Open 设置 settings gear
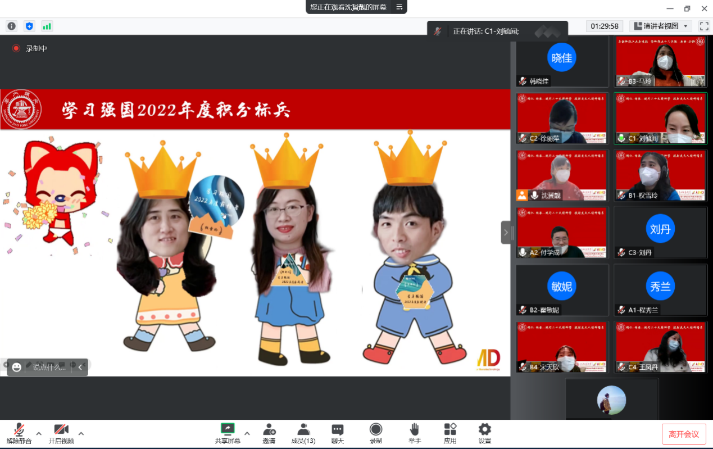Image resolution: width=713 pixels, height=449 pixels. pos(484,433)
